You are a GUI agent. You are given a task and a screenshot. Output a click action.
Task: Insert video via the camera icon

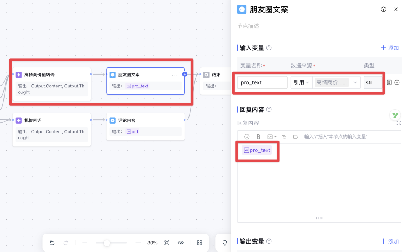[296, 137]
